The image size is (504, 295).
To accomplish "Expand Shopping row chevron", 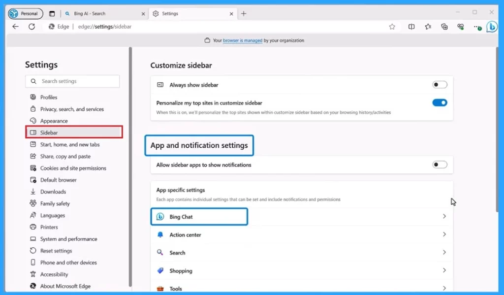I will coord(444,270).
